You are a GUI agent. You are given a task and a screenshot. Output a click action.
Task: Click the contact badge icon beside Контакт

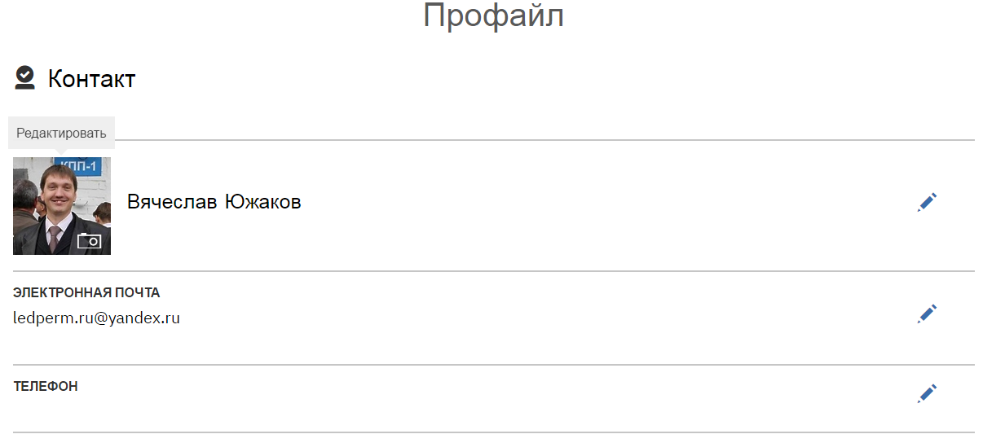[x=24, y=78]
